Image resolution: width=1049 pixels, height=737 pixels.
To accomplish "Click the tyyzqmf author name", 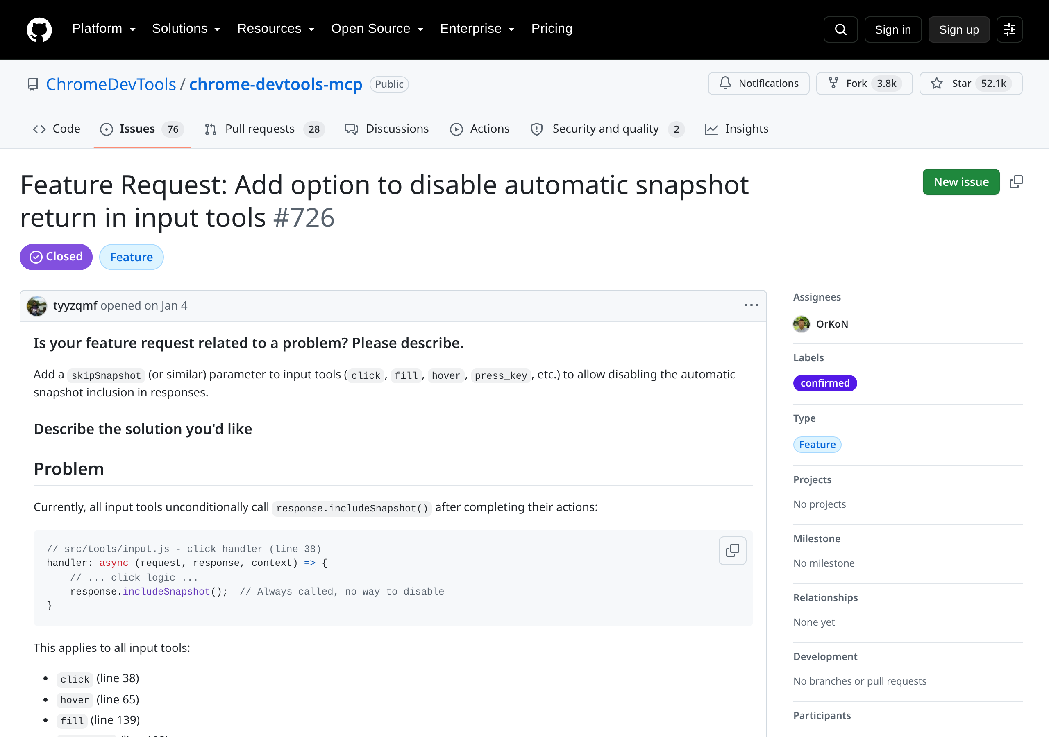I will (x=75, y=305).
